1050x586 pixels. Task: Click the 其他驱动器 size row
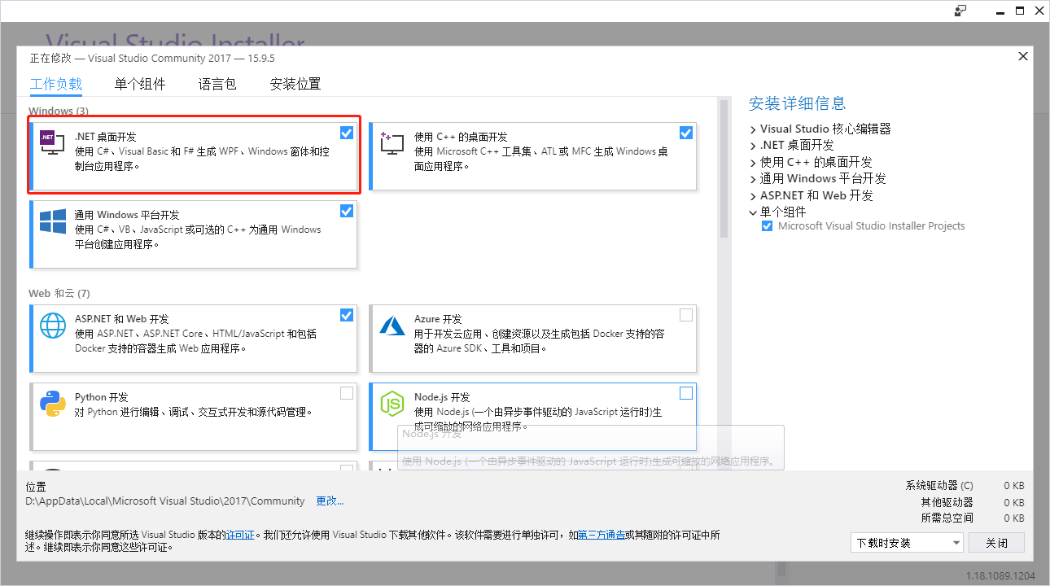tap(973, 502)
